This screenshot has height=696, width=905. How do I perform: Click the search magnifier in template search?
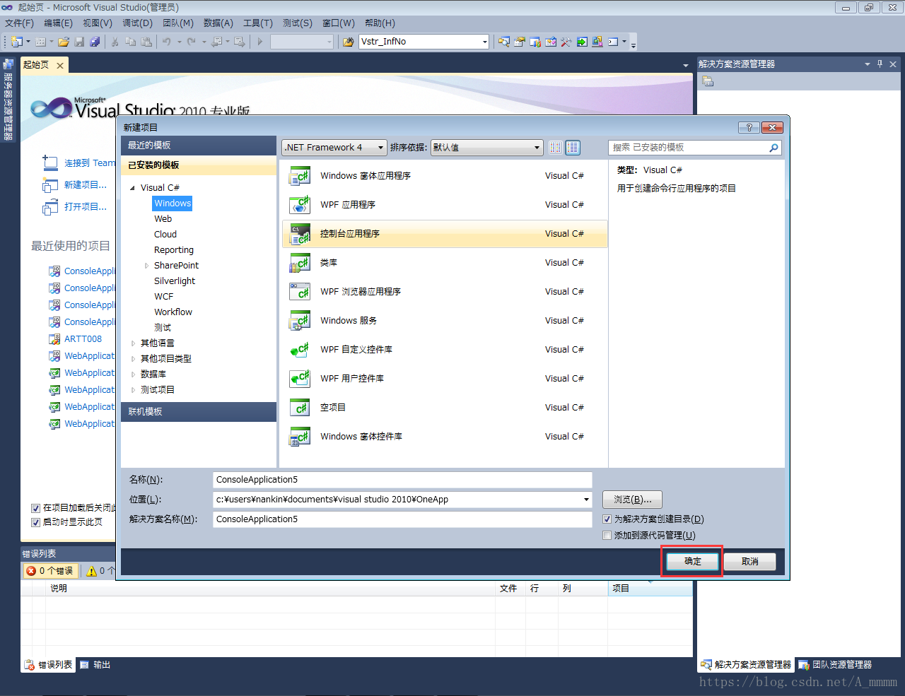(773, 148)
